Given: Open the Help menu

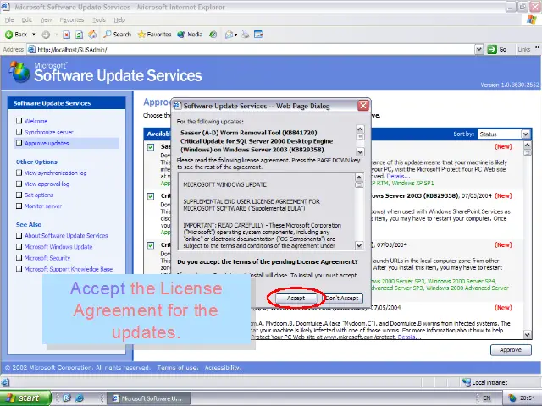Looking at the screenshot, I should pyautogui.click(x=119, y=19).
